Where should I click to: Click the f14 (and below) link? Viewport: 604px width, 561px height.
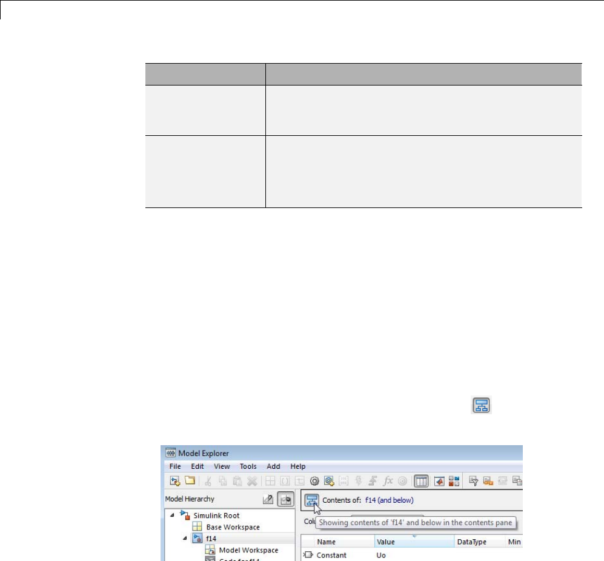[389, 500]
